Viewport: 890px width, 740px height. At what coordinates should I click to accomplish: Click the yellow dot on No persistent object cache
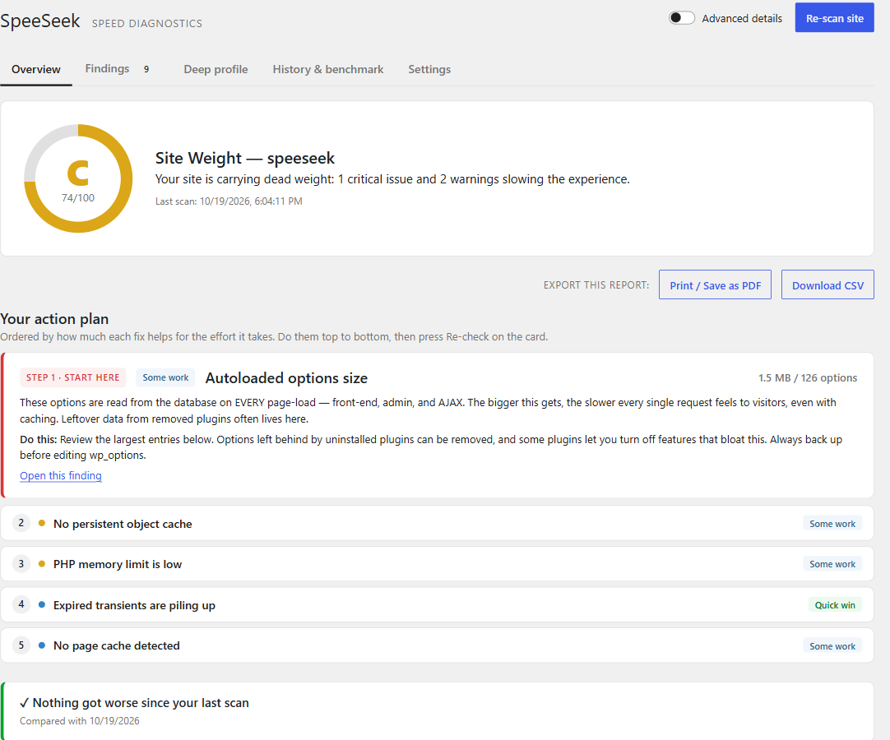click(41, 523)
